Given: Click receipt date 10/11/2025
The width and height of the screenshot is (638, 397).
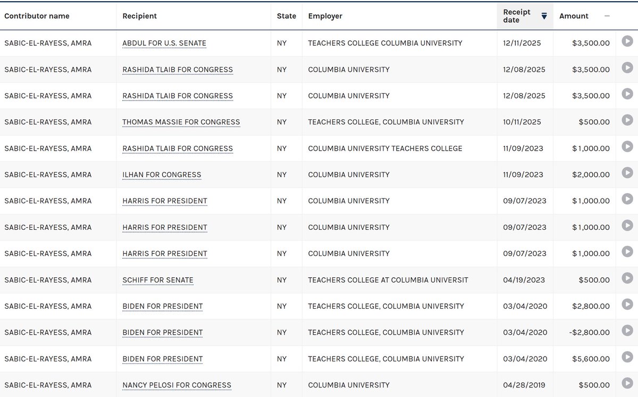Looking at the screenshot, I should pyautogui.click(x=522, y=122).
